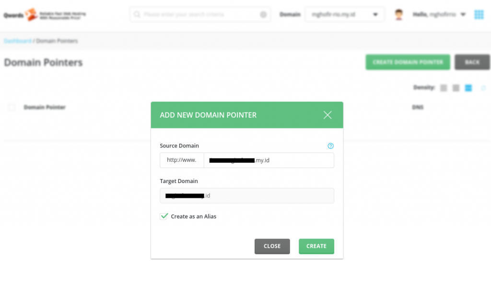The width and height of the screenshot is (491, 298).
Task: Open the mghofir-nis.my.id domain selector
Action: 344,14
